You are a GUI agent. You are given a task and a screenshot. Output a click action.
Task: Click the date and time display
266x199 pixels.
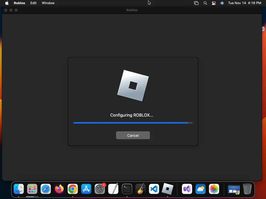click(244, 3)
